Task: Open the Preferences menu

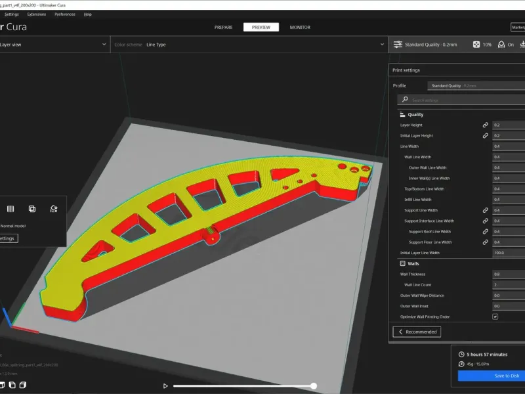Action: click(x=65, y=14)
